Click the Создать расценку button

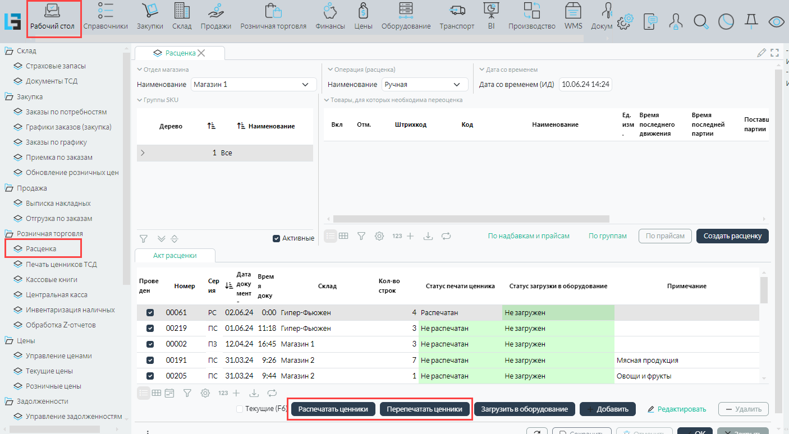(x=732, y=236)
